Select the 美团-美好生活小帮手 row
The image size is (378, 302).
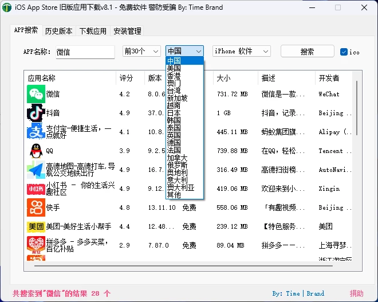pyautogui.click(x=78, y=226)
